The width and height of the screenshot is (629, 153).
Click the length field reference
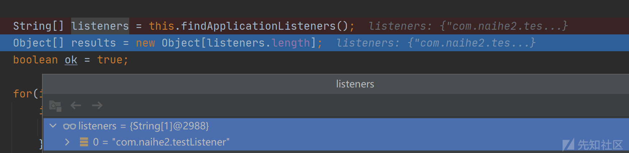tap(291, 43)
